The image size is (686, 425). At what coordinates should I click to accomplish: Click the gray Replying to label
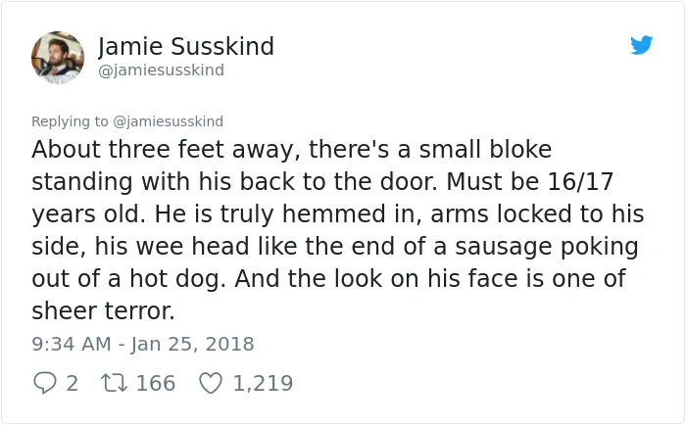(70, 121)
